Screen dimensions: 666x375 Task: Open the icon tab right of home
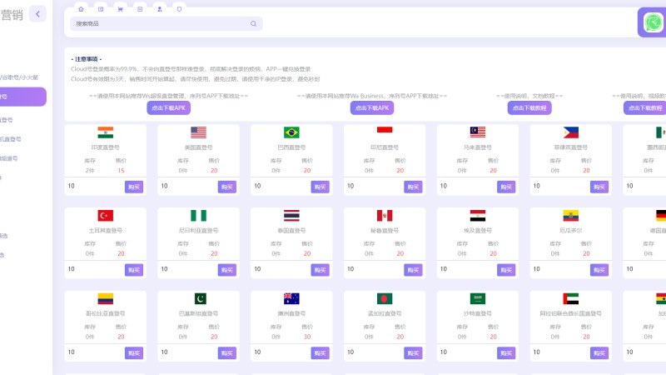tap(101, 9)
